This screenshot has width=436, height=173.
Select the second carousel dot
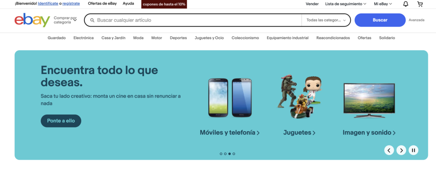tap(225, 153)
